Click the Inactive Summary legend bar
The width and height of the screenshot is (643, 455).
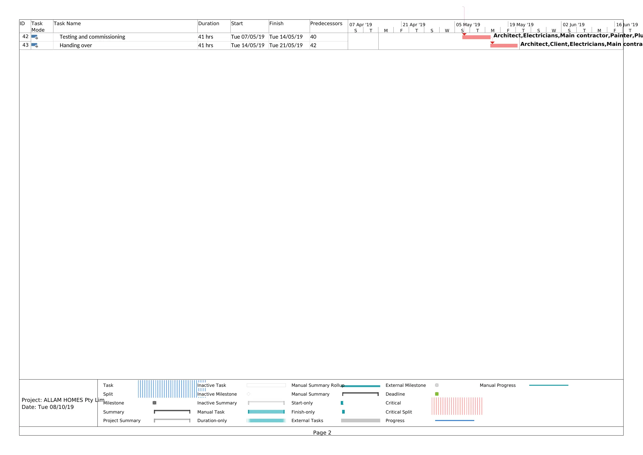[266, 403]
